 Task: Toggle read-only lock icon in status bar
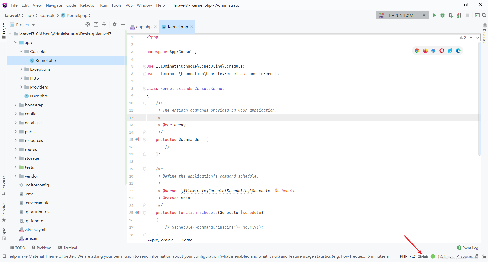[x=484, y=256]
